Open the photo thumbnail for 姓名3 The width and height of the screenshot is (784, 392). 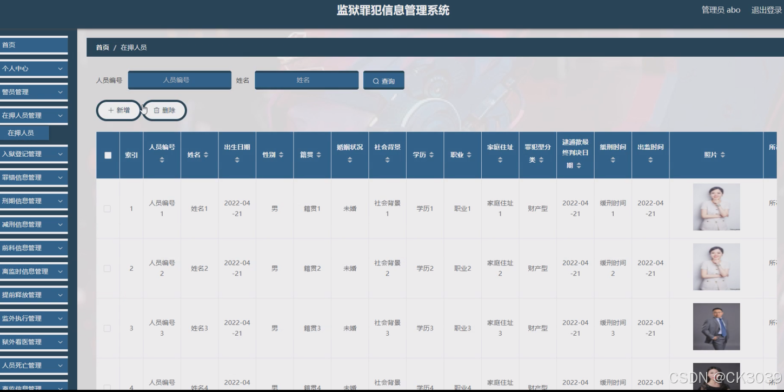point(716,327)
